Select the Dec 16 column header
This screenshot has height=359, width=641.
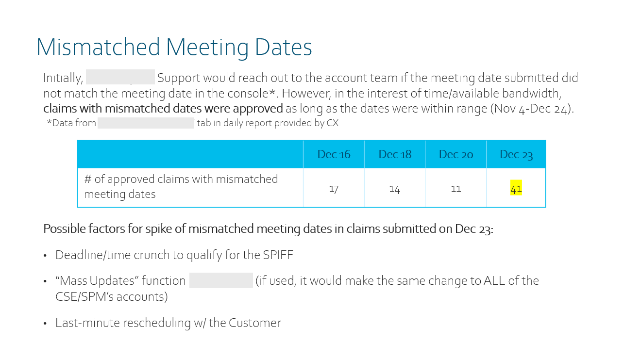(334, 154)
